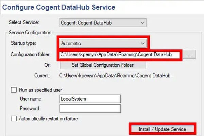Click Install / Update Service button
Image resolution: width=204 pixels, height=136 pixels.
pyautogui.click(x=163, y=129)
